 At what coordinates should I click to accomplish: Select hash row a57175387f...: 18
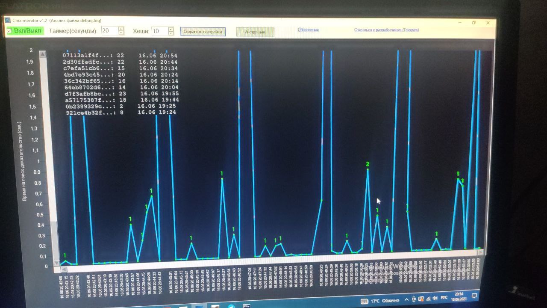point(122,100)
